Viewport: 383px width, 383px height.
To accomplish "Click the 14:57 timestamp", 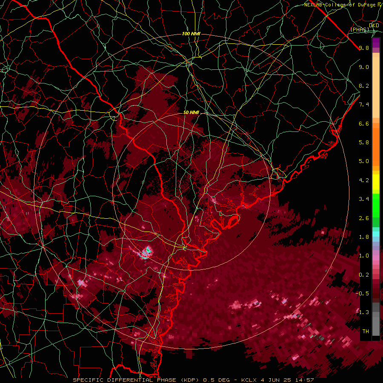I will click(304, 380).
